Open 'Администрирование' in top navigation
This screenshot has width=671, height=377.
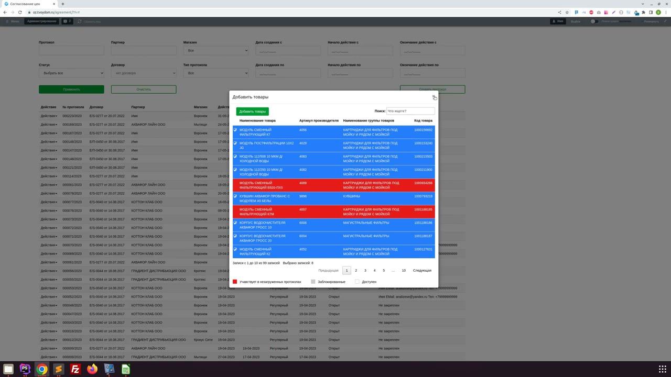tap(41, 21)
